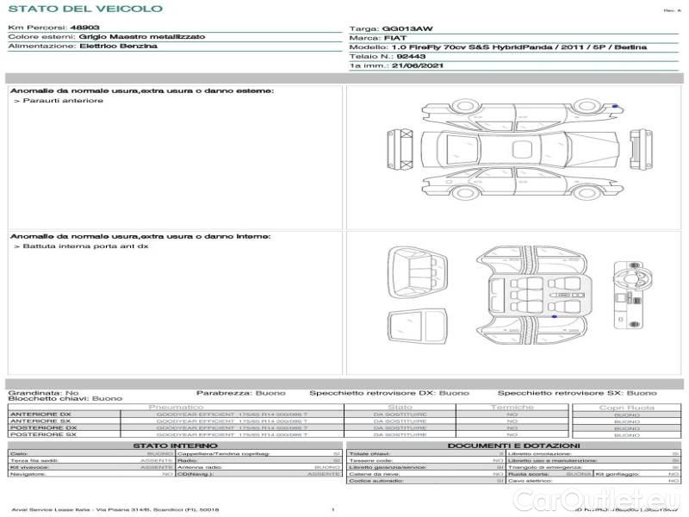Select the steering wheel dashboard diagram

coord(633,295)
